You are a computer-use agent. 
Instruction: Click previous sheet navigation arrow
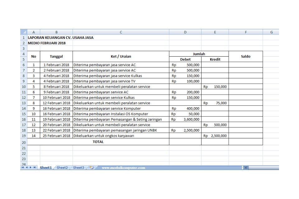(27, 168)
